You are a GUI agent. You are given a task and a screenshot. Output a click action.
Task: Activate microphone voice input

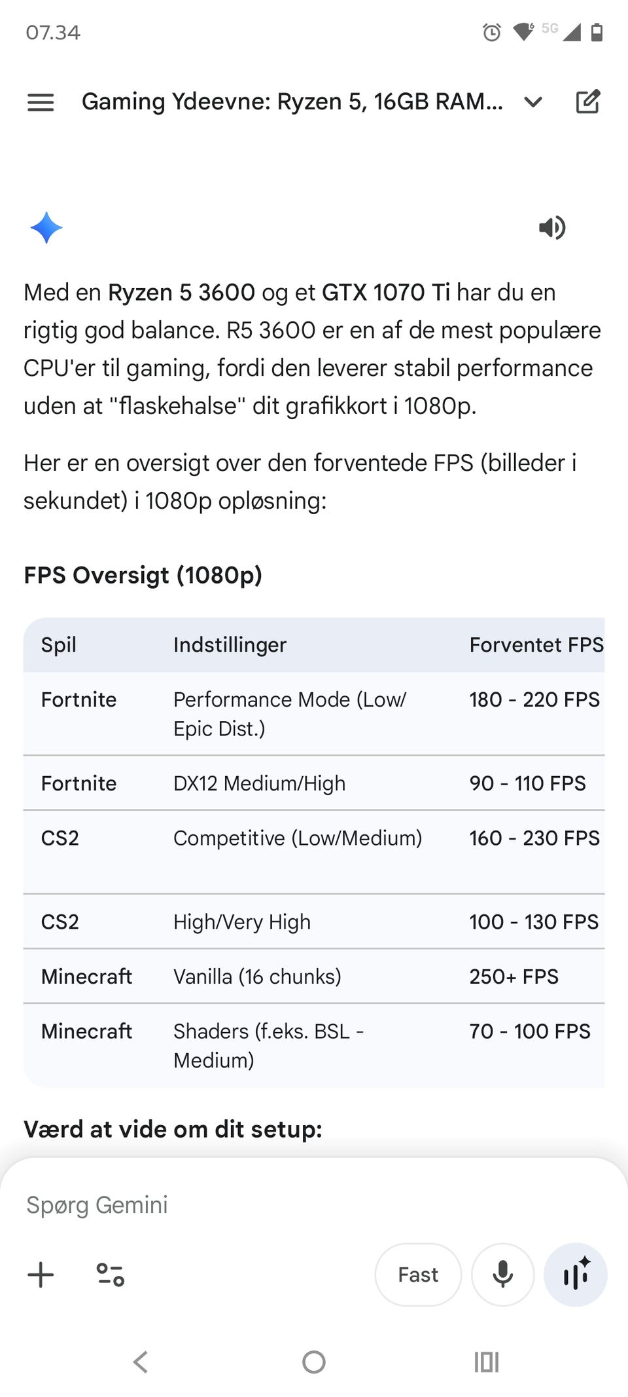tap(502, 1275)
